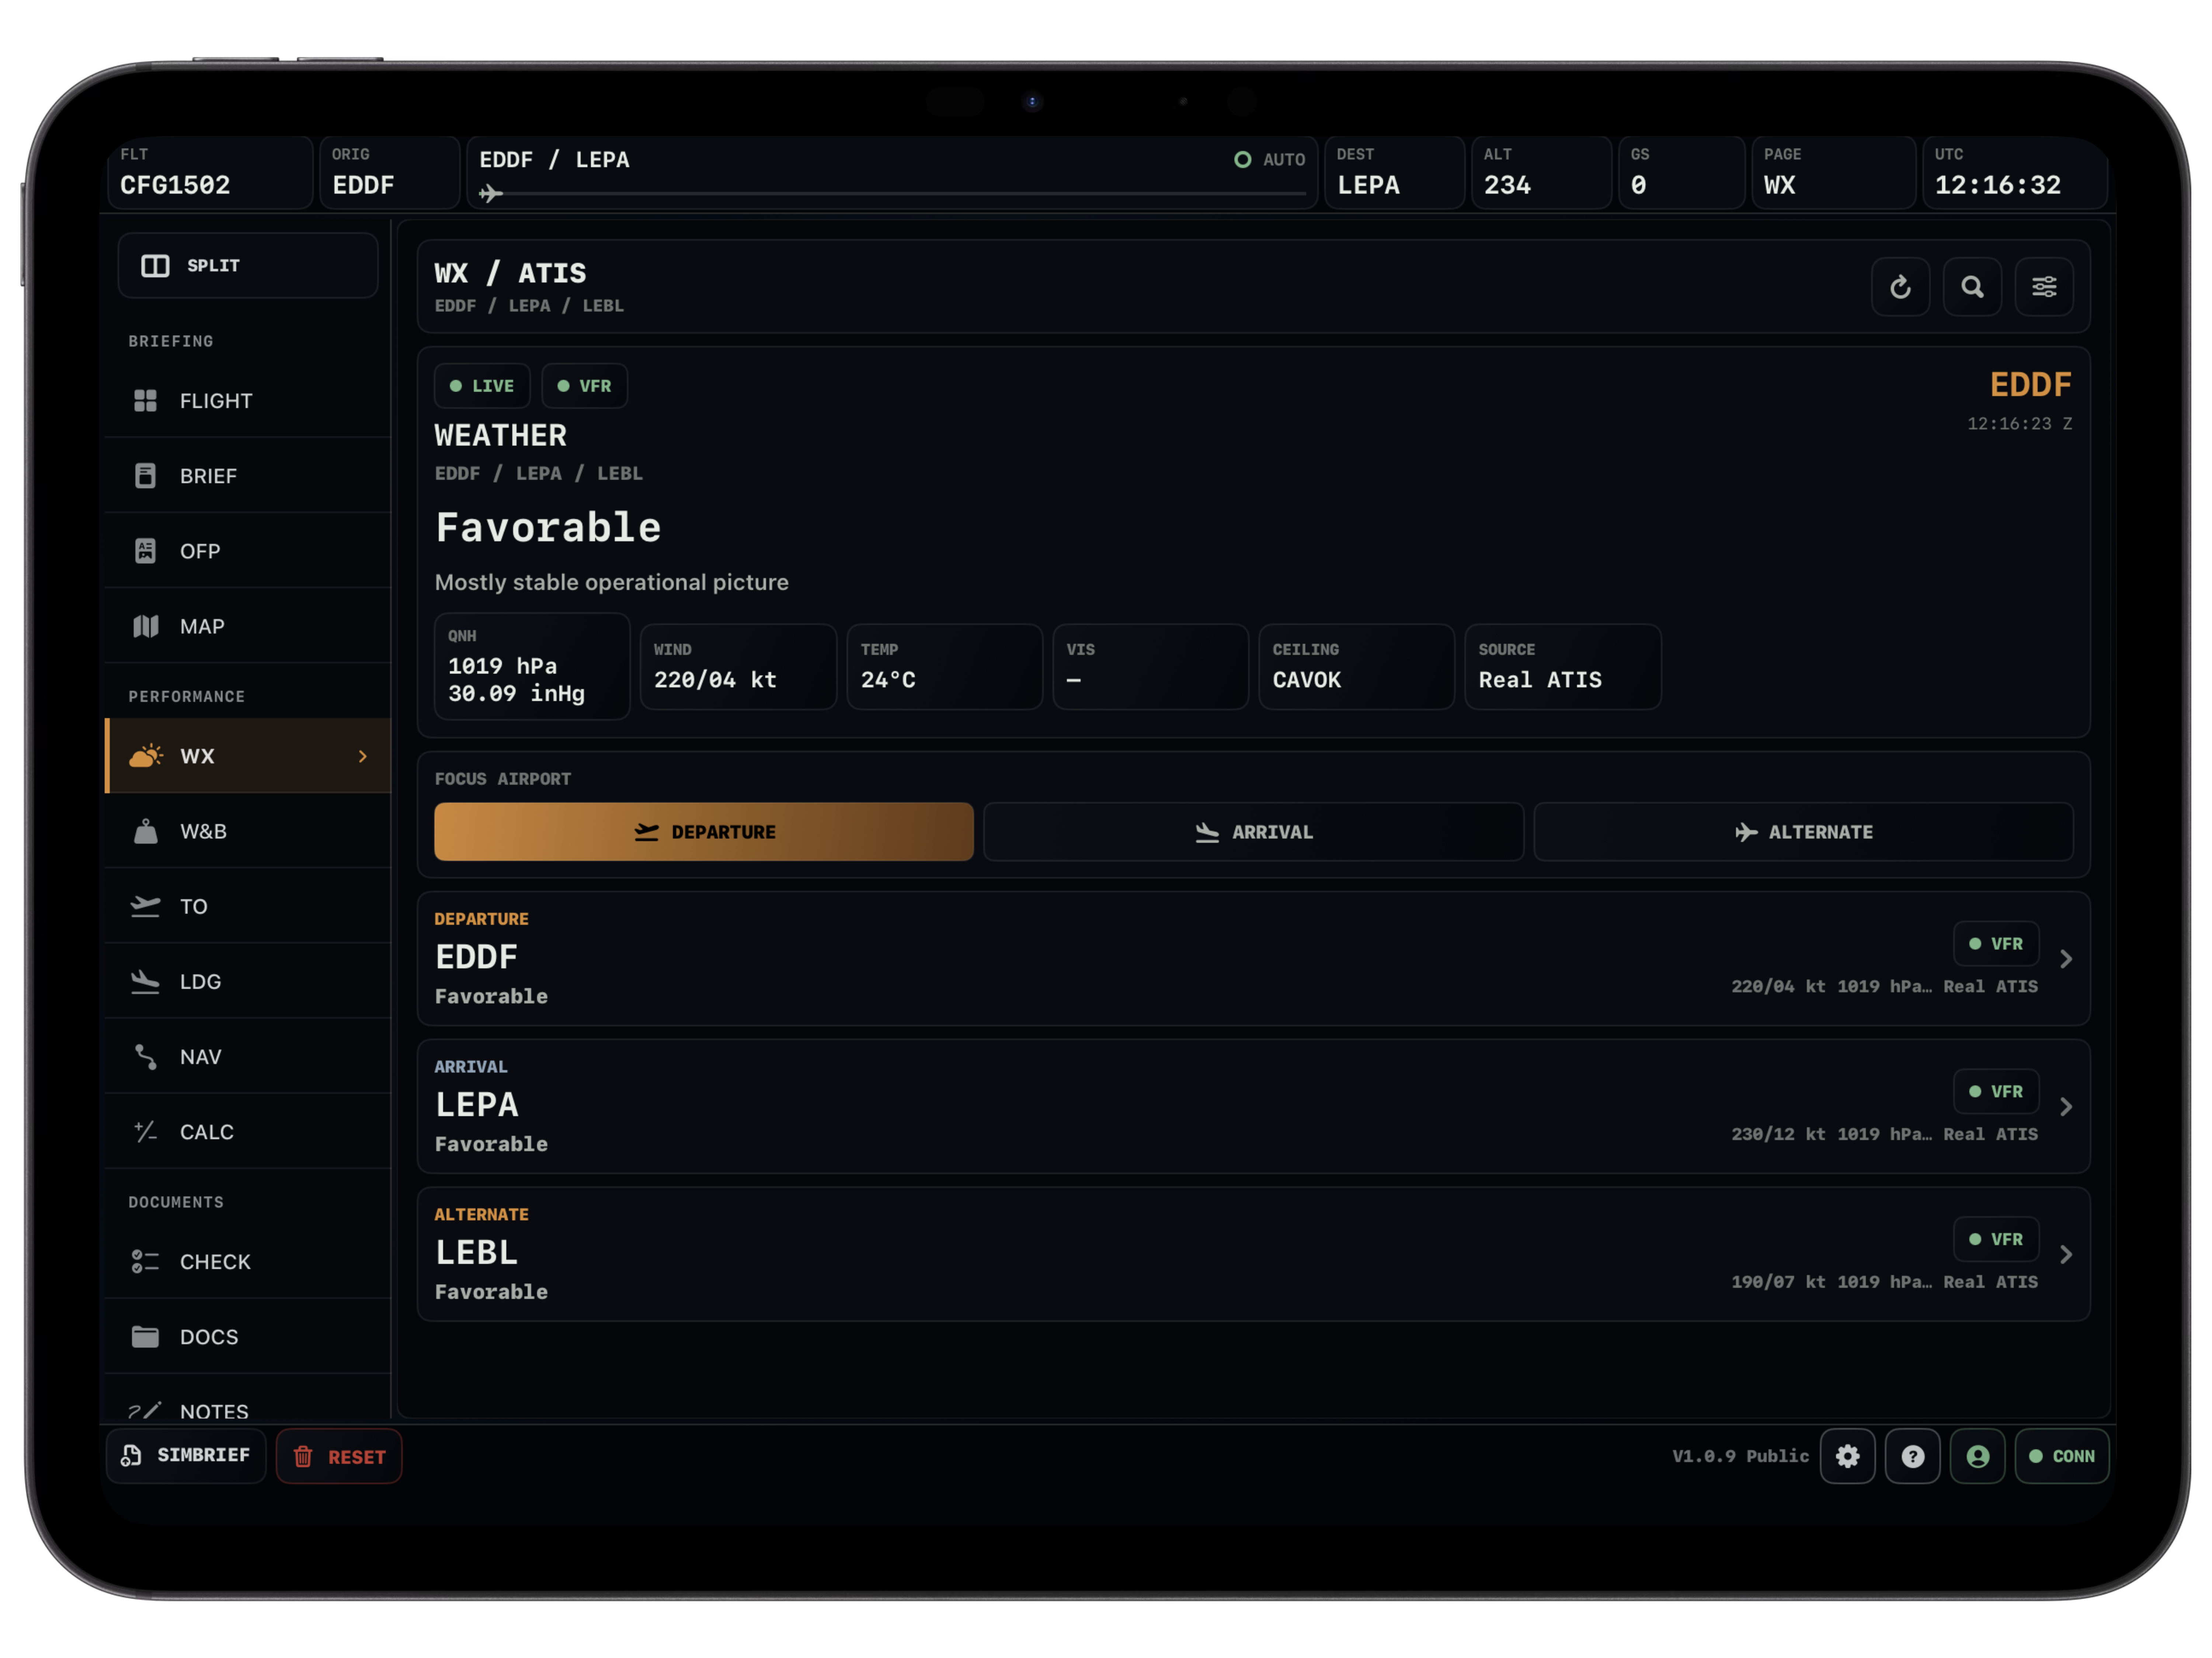Viewport: 2212px width, 1658px height.
Task: Click the ALT 234 field
Action: (x=1542, y=172)
